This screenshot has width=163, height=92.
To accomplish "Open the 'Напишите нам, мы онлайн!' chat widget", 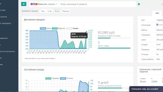I will [146, 89].
